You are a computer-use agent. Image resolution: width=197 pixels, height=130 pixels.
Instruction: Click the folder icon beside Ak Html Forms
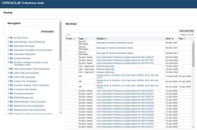tap(11, 38)
